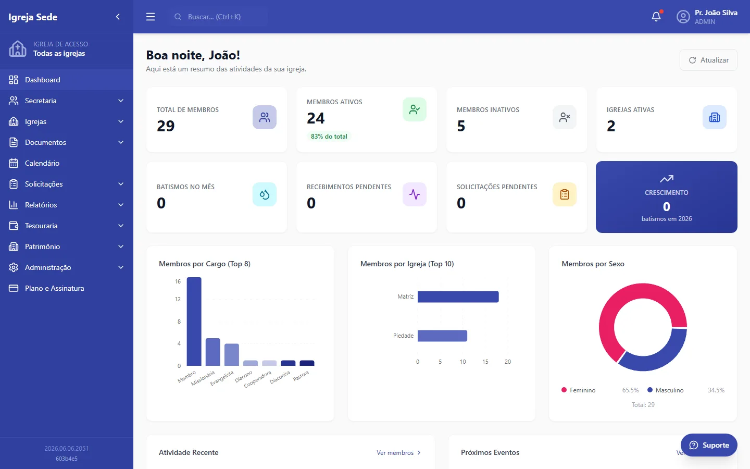Expand the Secretaria submenu chevron

point(121,101)
